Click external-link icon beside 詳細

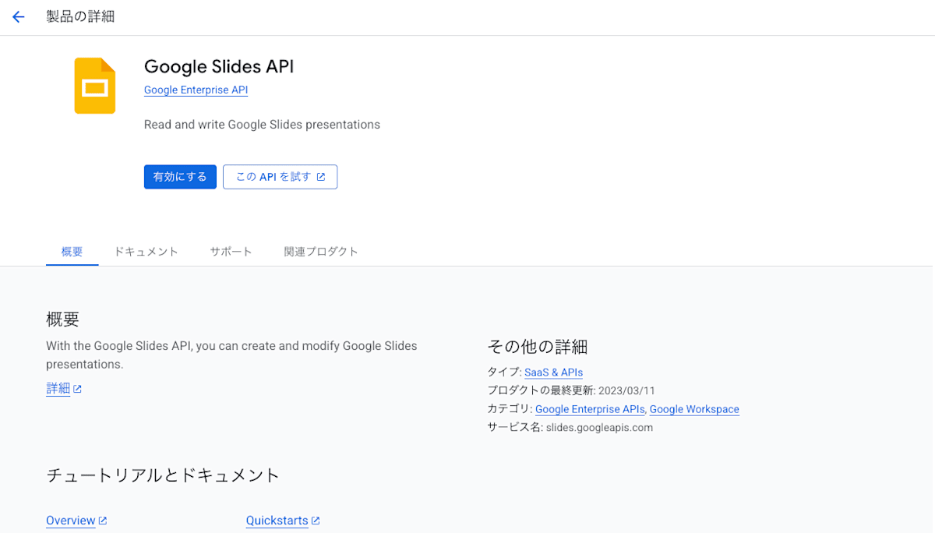78,389
